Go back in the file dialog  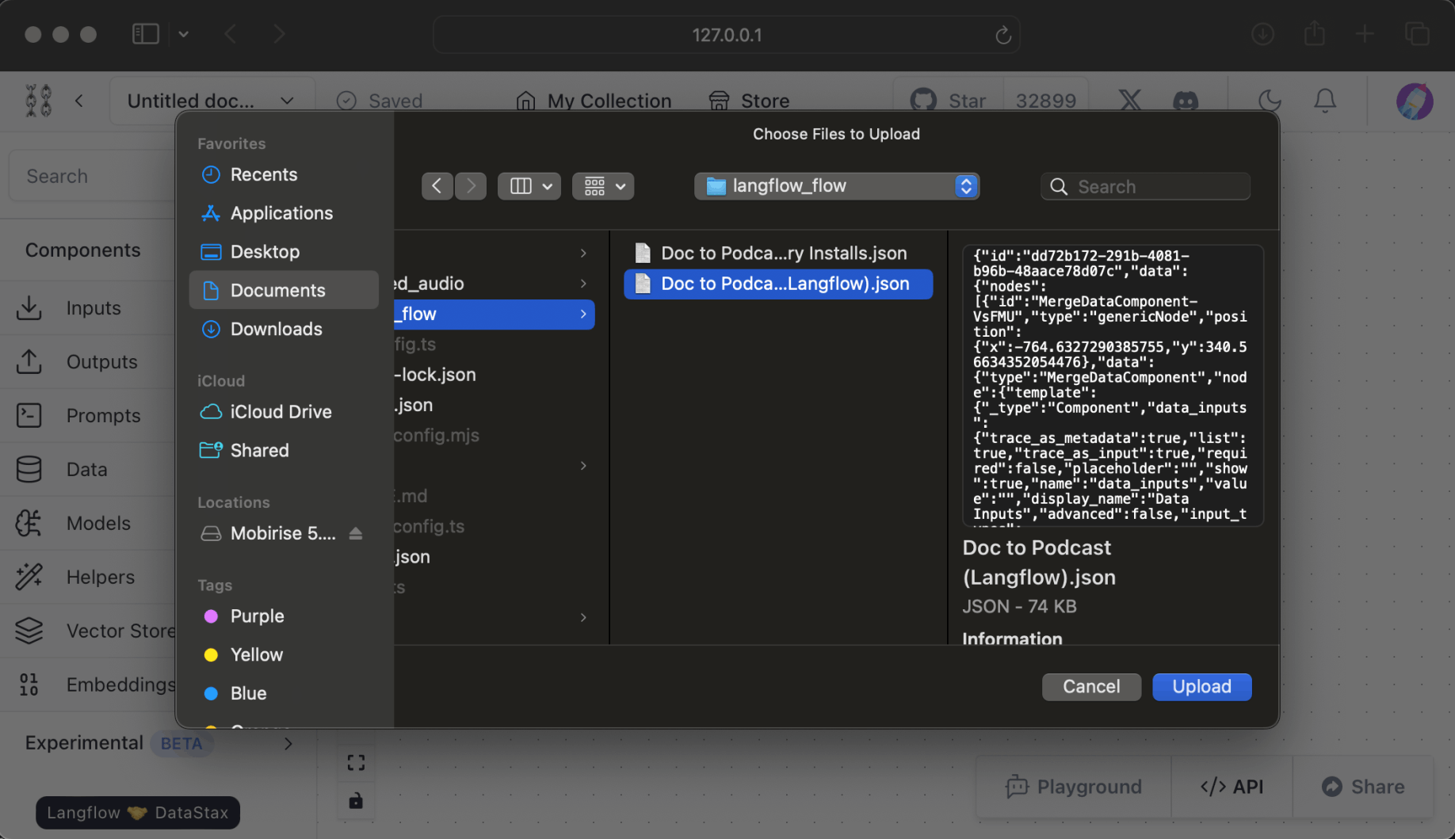pyautogui.click(x=437, y=186)
